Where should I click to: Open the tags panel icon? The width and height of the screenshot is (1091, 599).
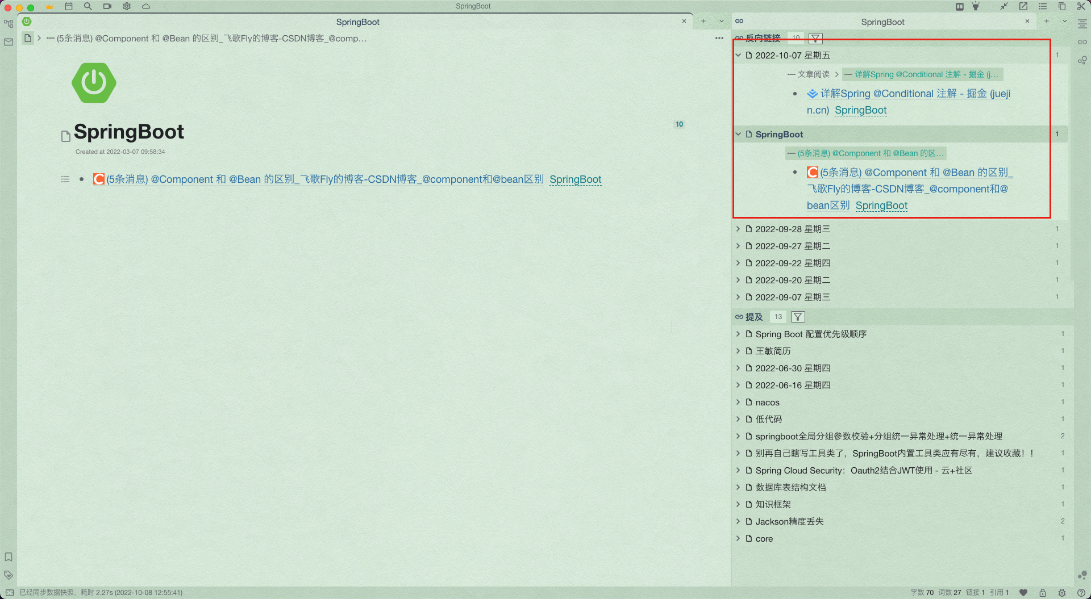coord(9,575)
